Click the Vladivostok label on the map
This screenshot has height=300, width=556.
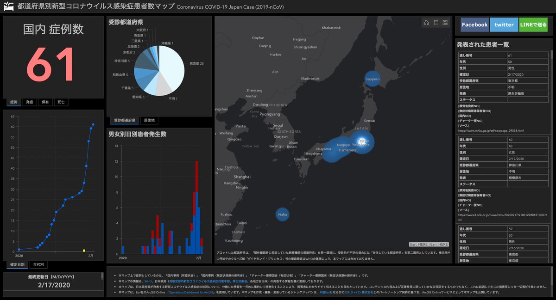(310, 79)
